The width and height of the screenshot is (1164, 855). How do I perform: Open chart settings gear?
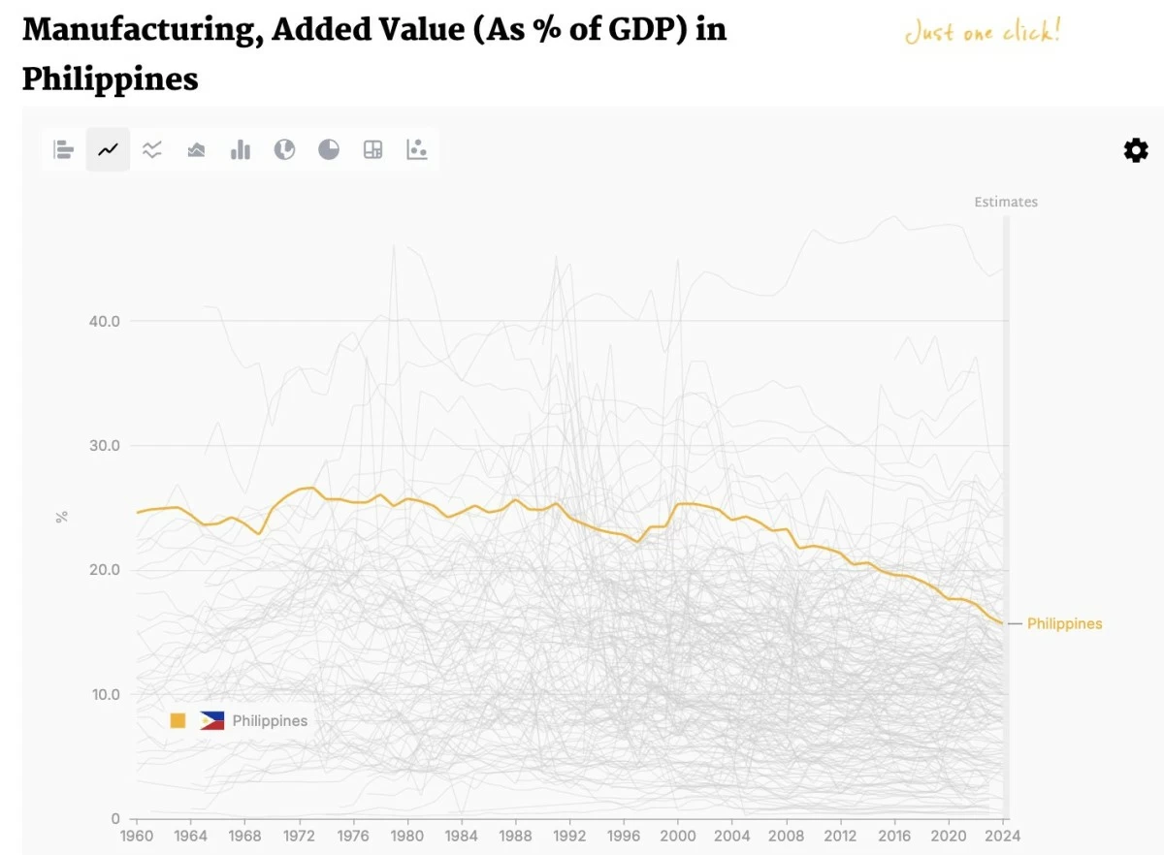[x=1136, y=150]
